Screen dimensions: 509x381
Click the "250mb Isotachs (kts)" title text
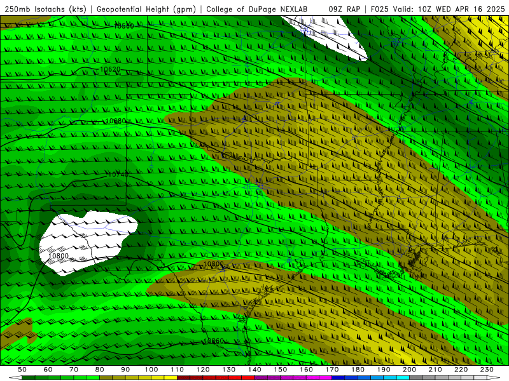tap(46, 9)
